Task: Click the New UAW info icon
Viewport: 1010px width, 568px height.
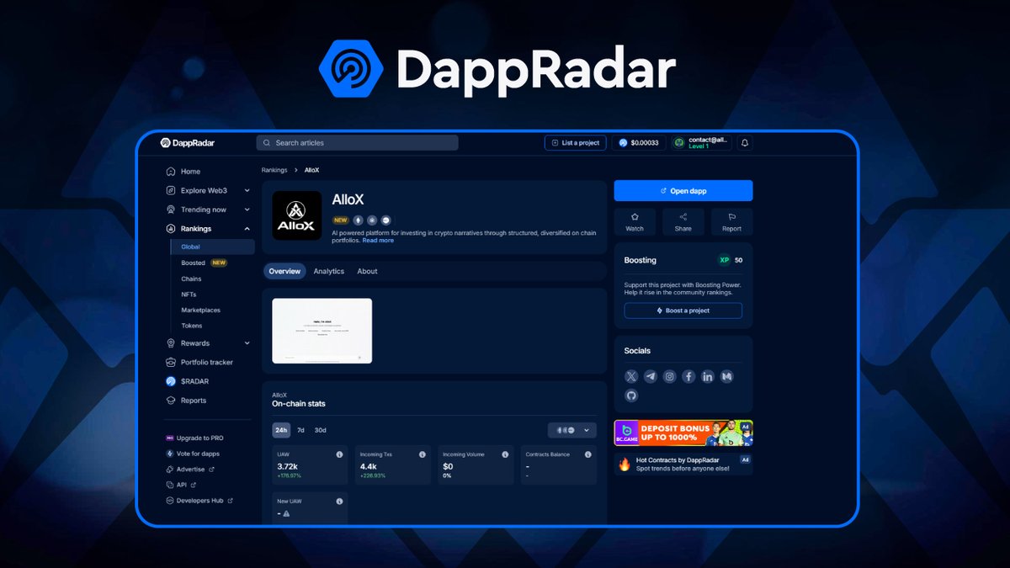Action: (x=339, y=502)
